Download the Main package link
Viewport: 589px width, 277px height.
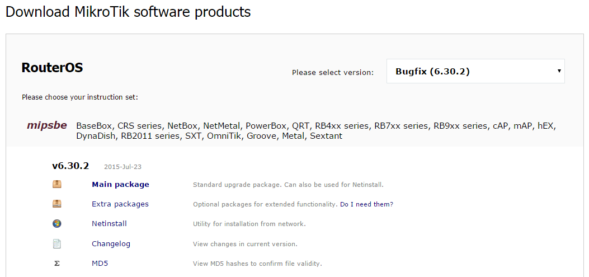pos(120,185)
